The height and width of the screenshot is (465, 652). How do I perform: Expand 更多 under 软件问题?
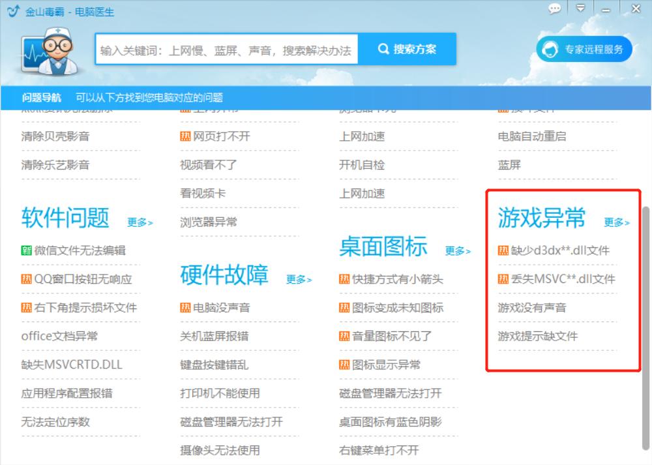pos(139,222)
